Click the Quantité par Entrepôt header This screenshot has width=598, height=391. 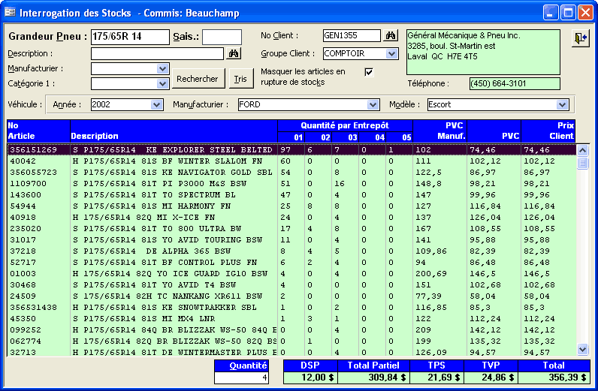[345, 126]
